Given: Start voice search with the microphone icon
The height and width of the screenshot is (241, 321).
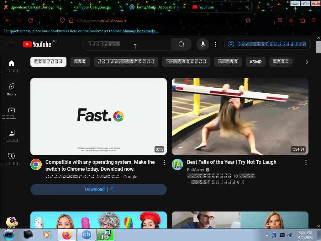Looking at the screenshot, I should 203,44.
